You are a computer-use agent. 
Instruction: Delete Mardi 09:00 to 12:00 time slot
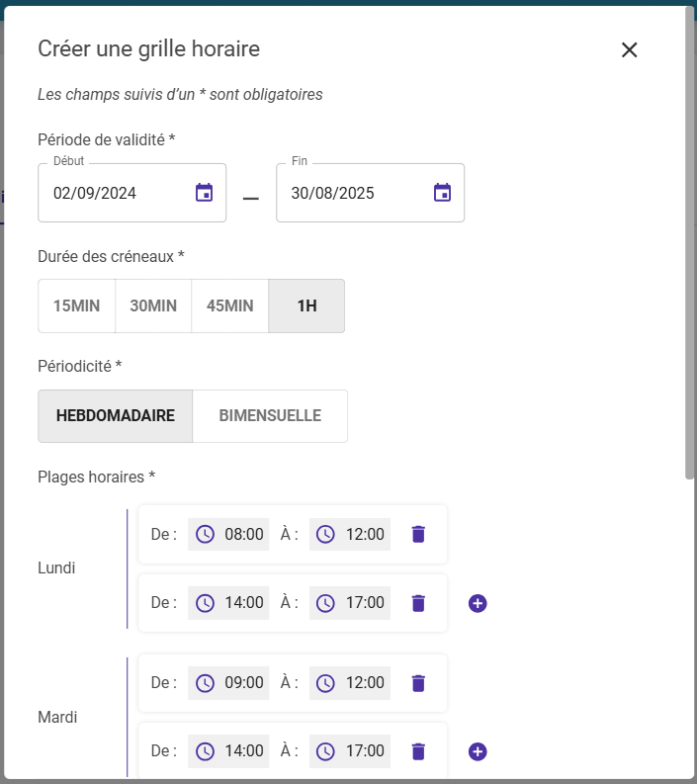point(418,682)
